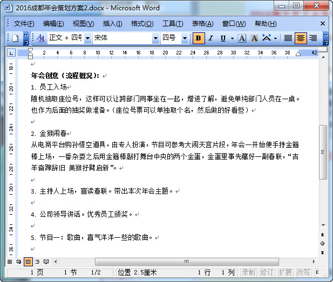Image resolution: width=333 pixels, height=282 pixels.
Task: Expand Standard toolbar options chevron
Action: click(26, 39)
